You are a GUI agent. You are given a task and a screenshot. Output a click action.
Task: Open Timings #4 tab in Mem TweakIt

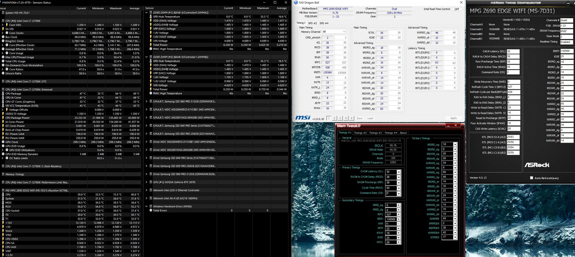(x=390, y=133)
